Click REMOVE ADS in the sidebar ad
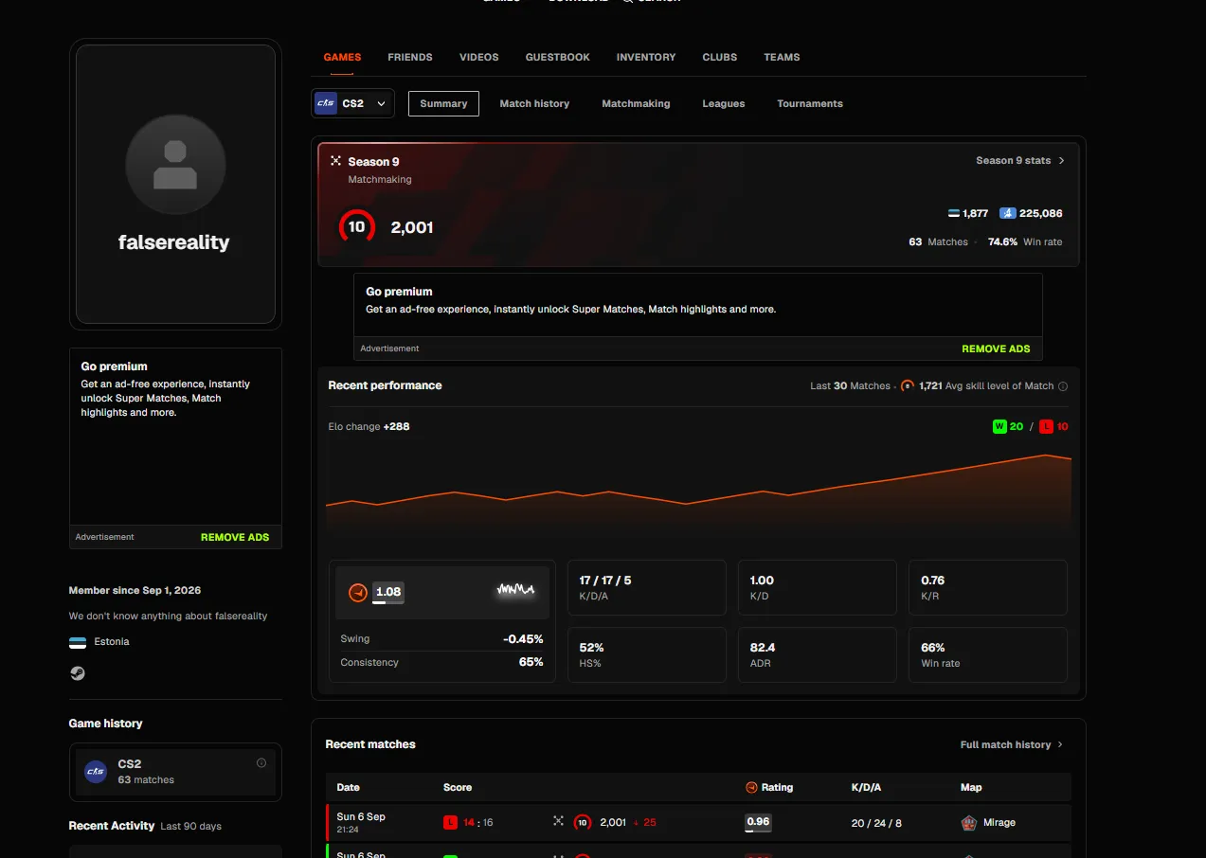Screen dimensions: 1206x858 (x=235, y=537)
